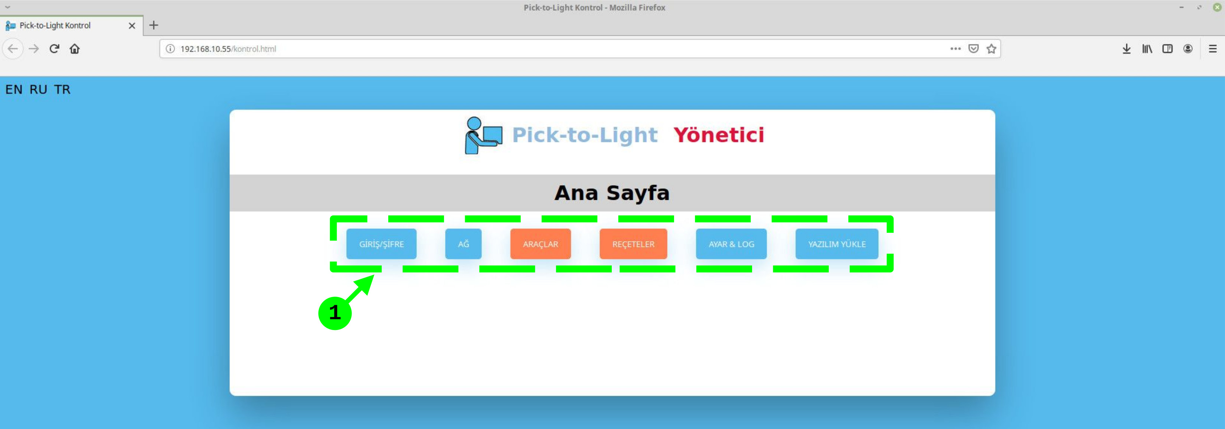Bookmark this page with the star icon
Image resolution: width=1225 pixels, height=429 pixels.
tap(992, 49)
